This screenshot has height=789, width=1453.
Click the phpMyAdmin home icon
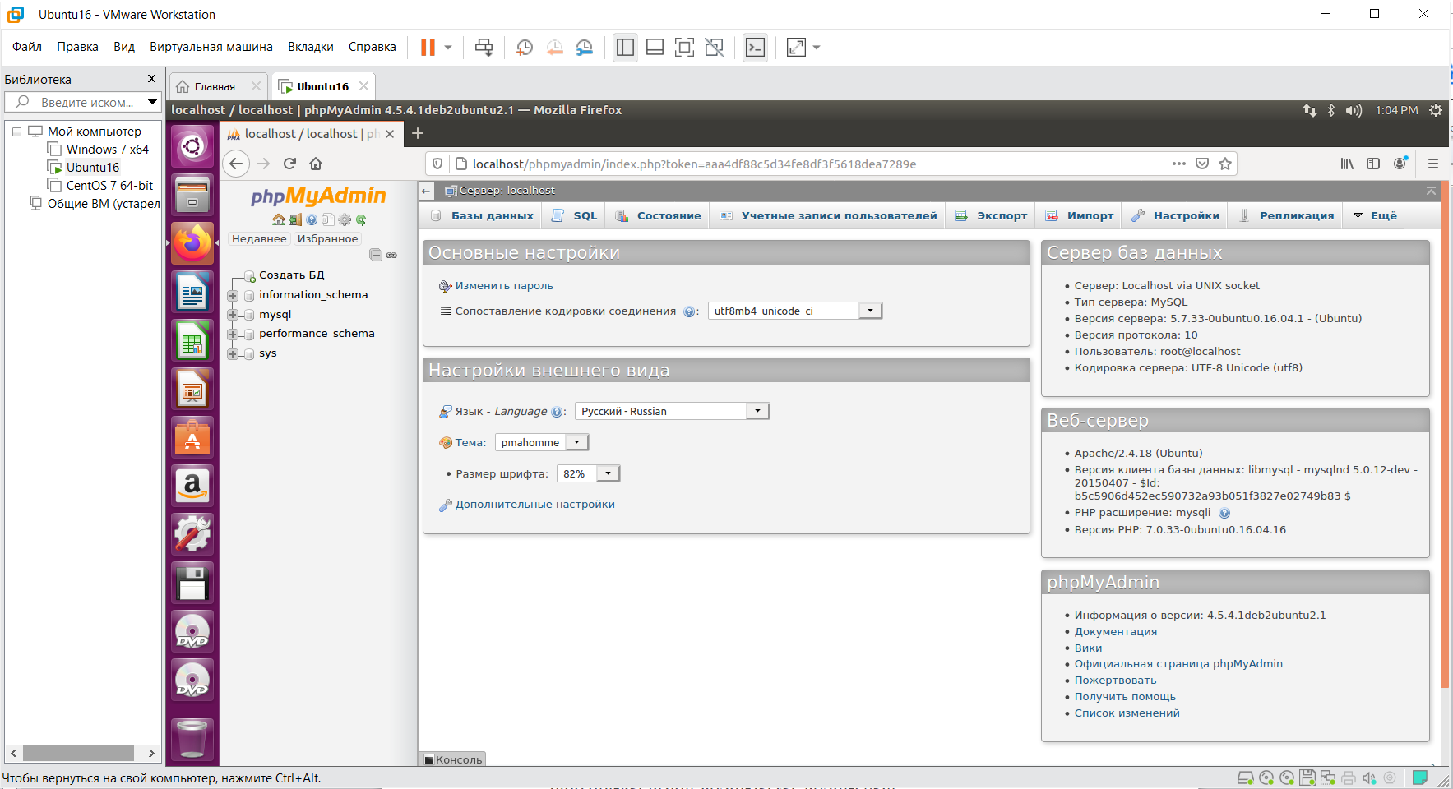[x=279, y=219]
